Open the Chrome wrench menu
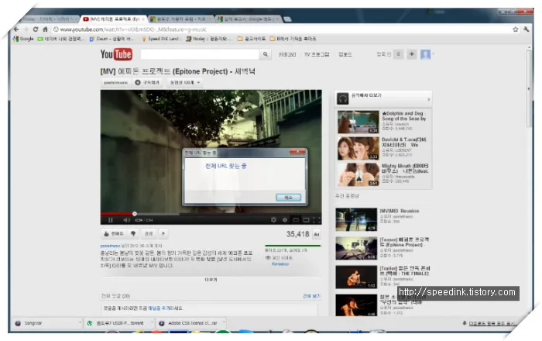The image size is (542, 341). click(x=526, y=29)
